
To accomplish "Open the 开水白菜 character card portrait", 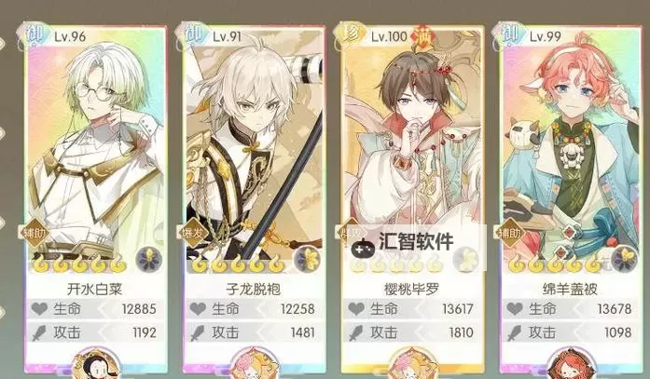I will click(x=96, y=151).
